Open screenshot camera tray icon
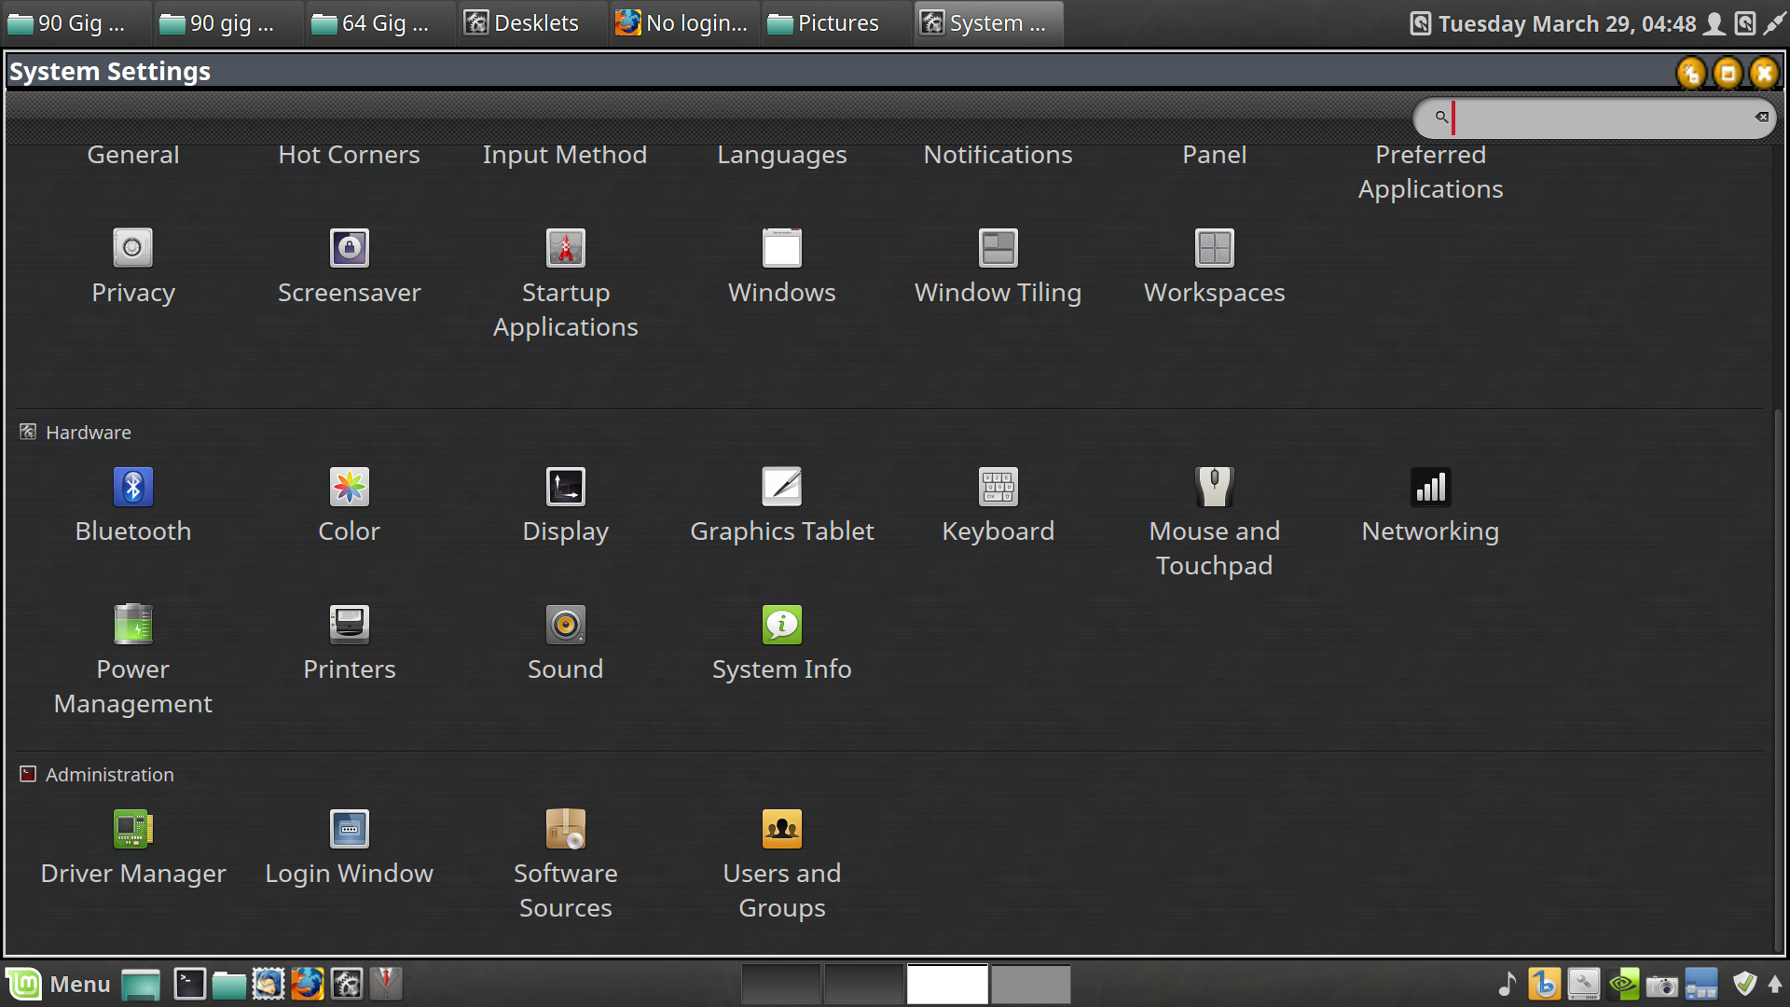Viewport: 1790px width, 1007px height. [1661, 985]
